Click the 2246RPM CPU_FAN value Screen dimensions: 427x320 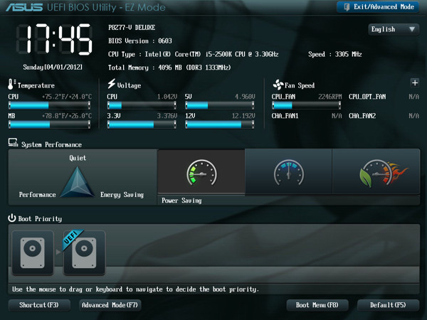tap(330, 97)
